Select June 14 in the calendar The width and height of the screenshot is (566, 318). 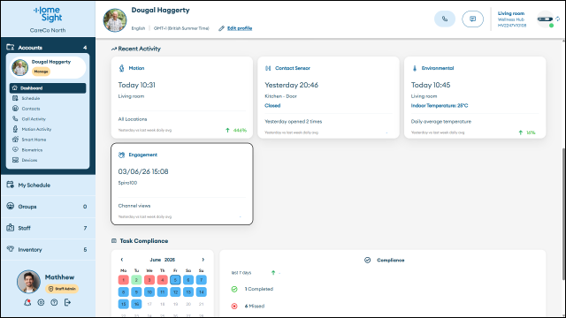coord(201,292)
